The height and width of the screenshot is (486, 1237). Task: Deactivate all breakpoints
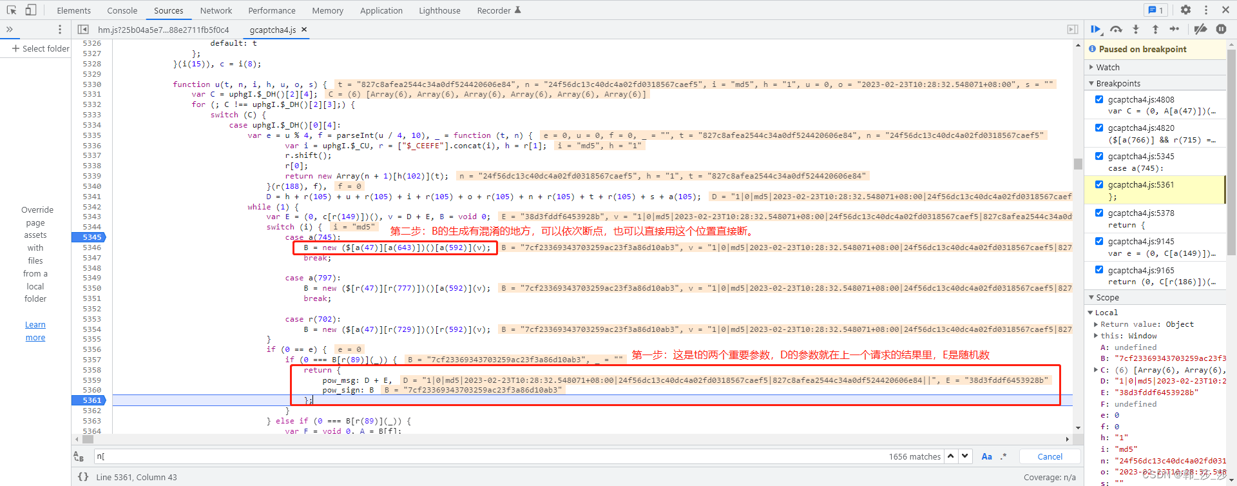coord(1200,29)
